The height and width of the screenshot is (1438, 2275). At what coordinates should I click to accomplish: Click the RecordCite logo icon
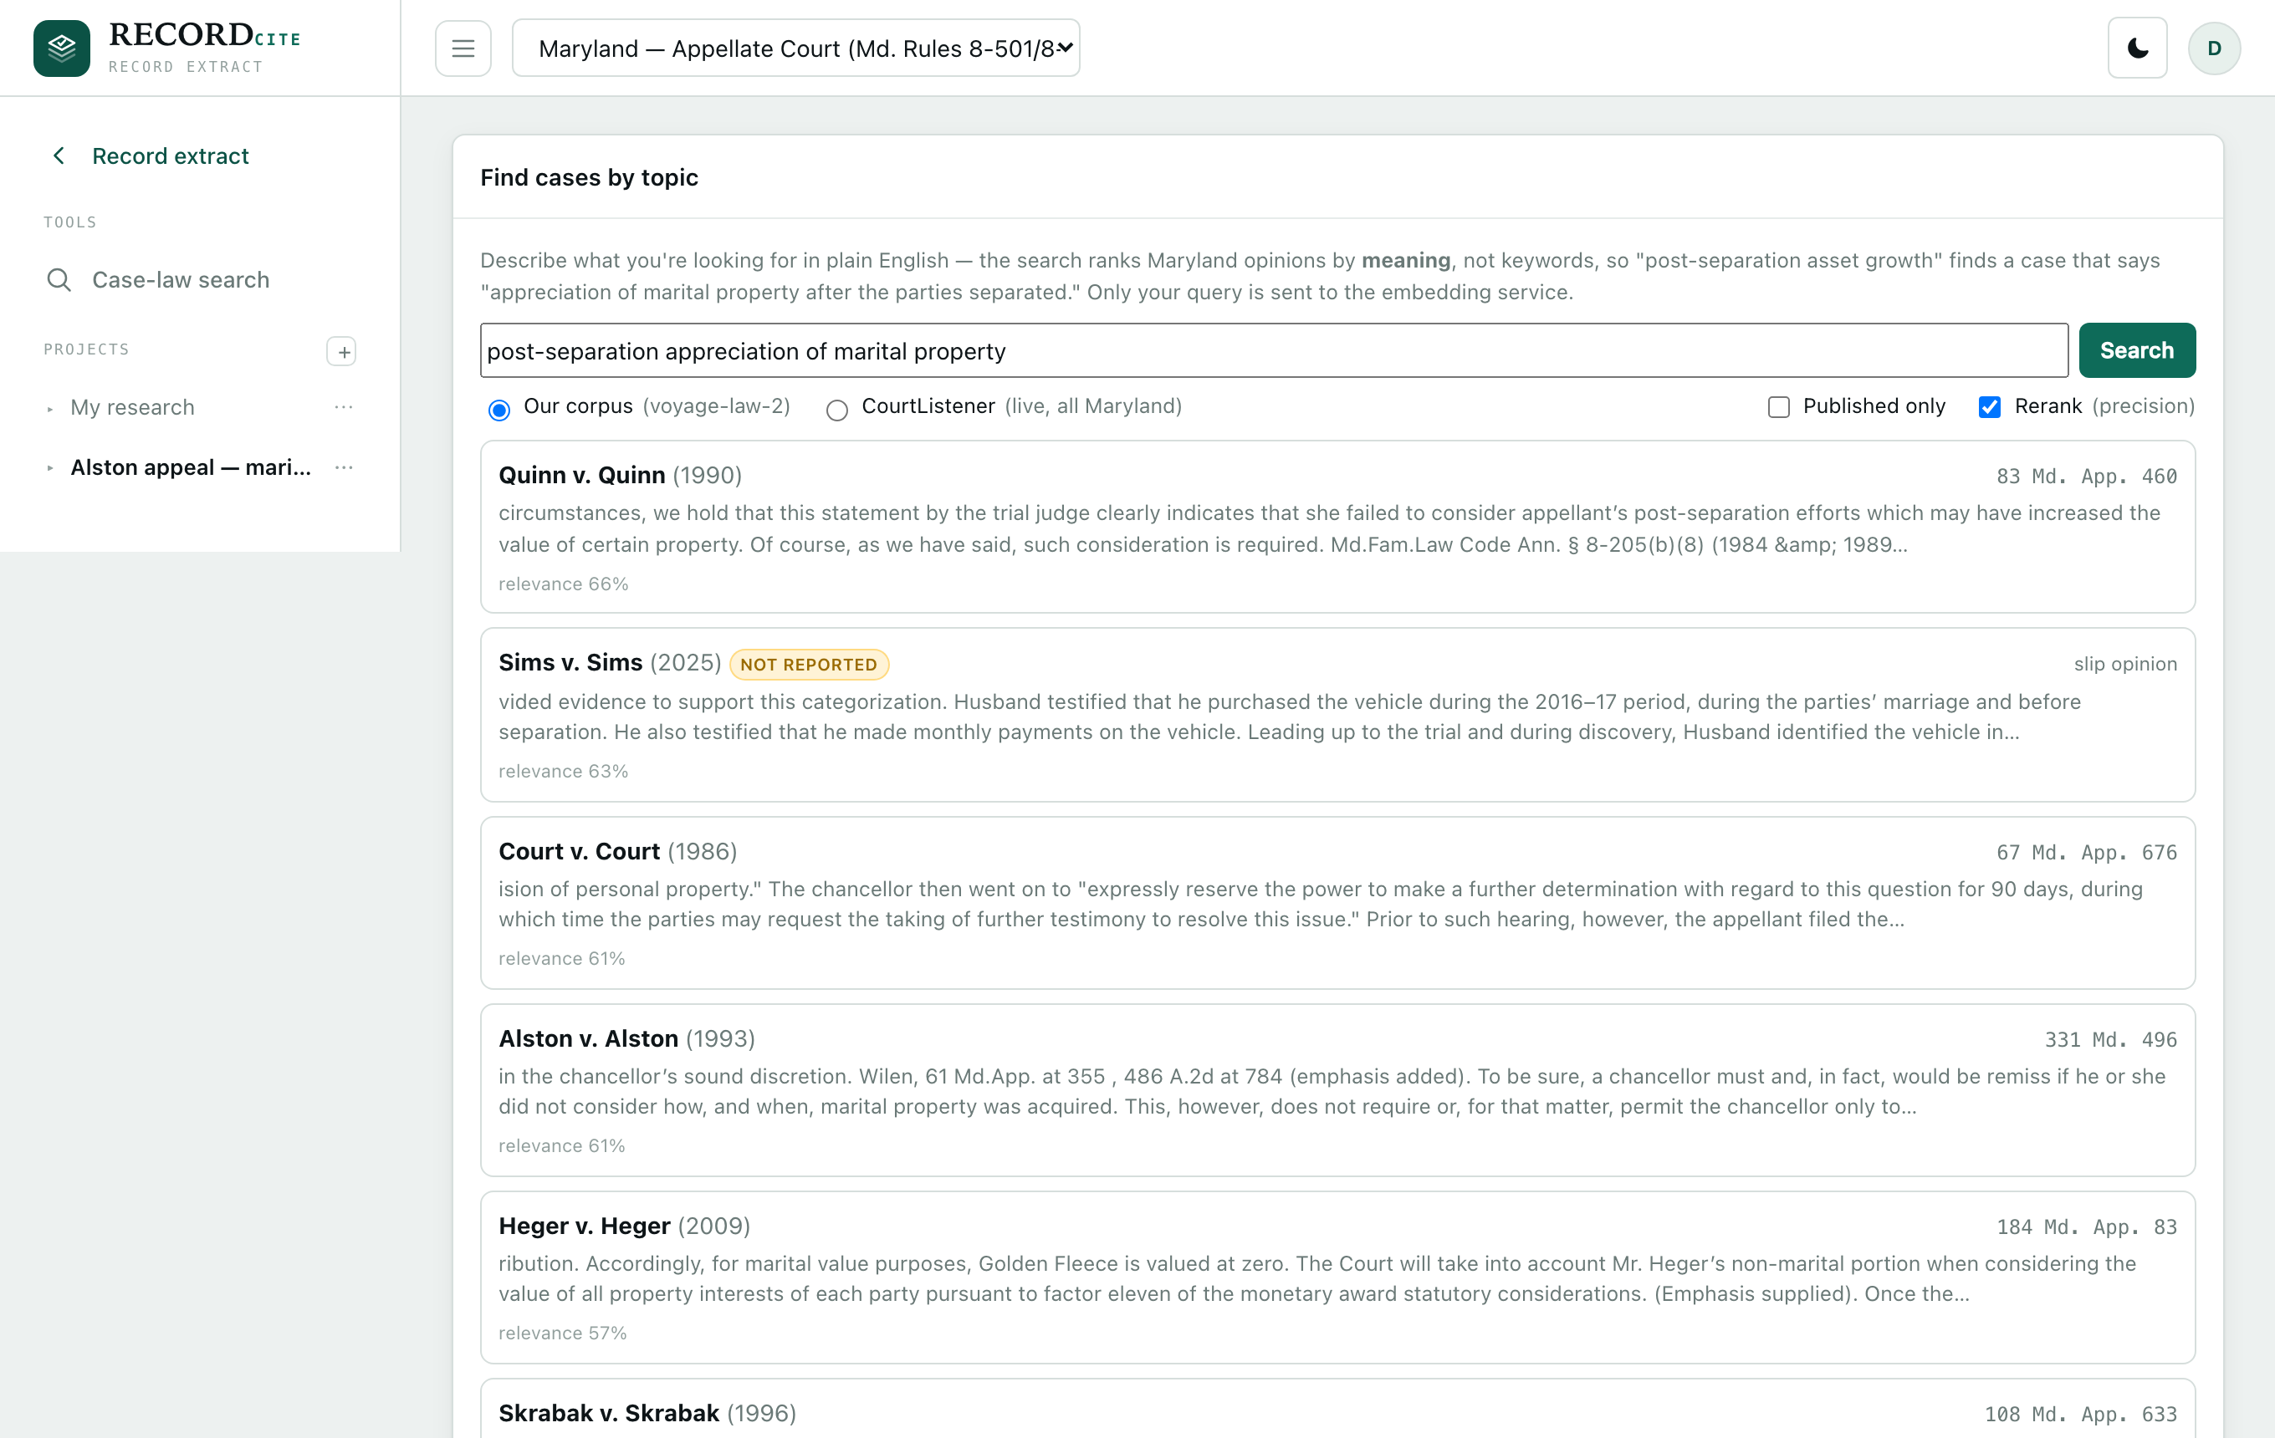61,48
